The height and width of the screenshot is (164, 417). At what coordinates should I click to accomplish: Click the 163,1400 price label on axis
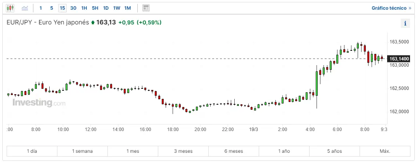[400, 59]
